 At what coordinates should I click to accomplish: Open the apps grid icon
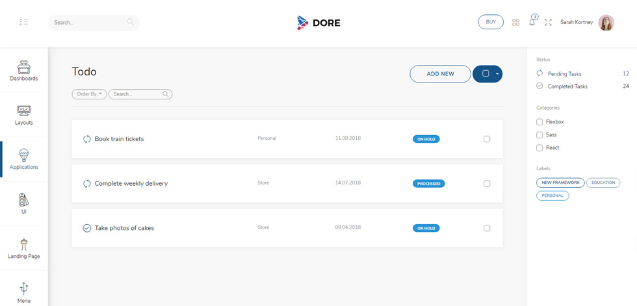coord(516,22)
